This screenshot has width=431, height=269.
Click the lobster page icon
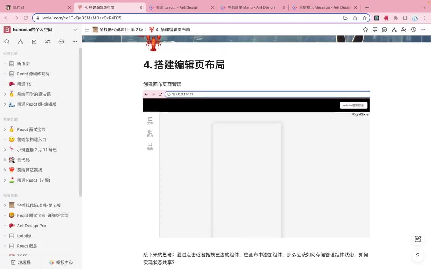coord(153,43)
